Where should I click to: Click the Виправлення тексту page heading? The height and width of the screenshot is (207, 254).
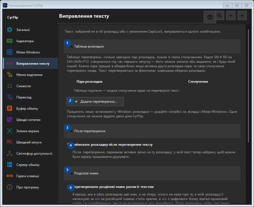[x=84, y=16]
